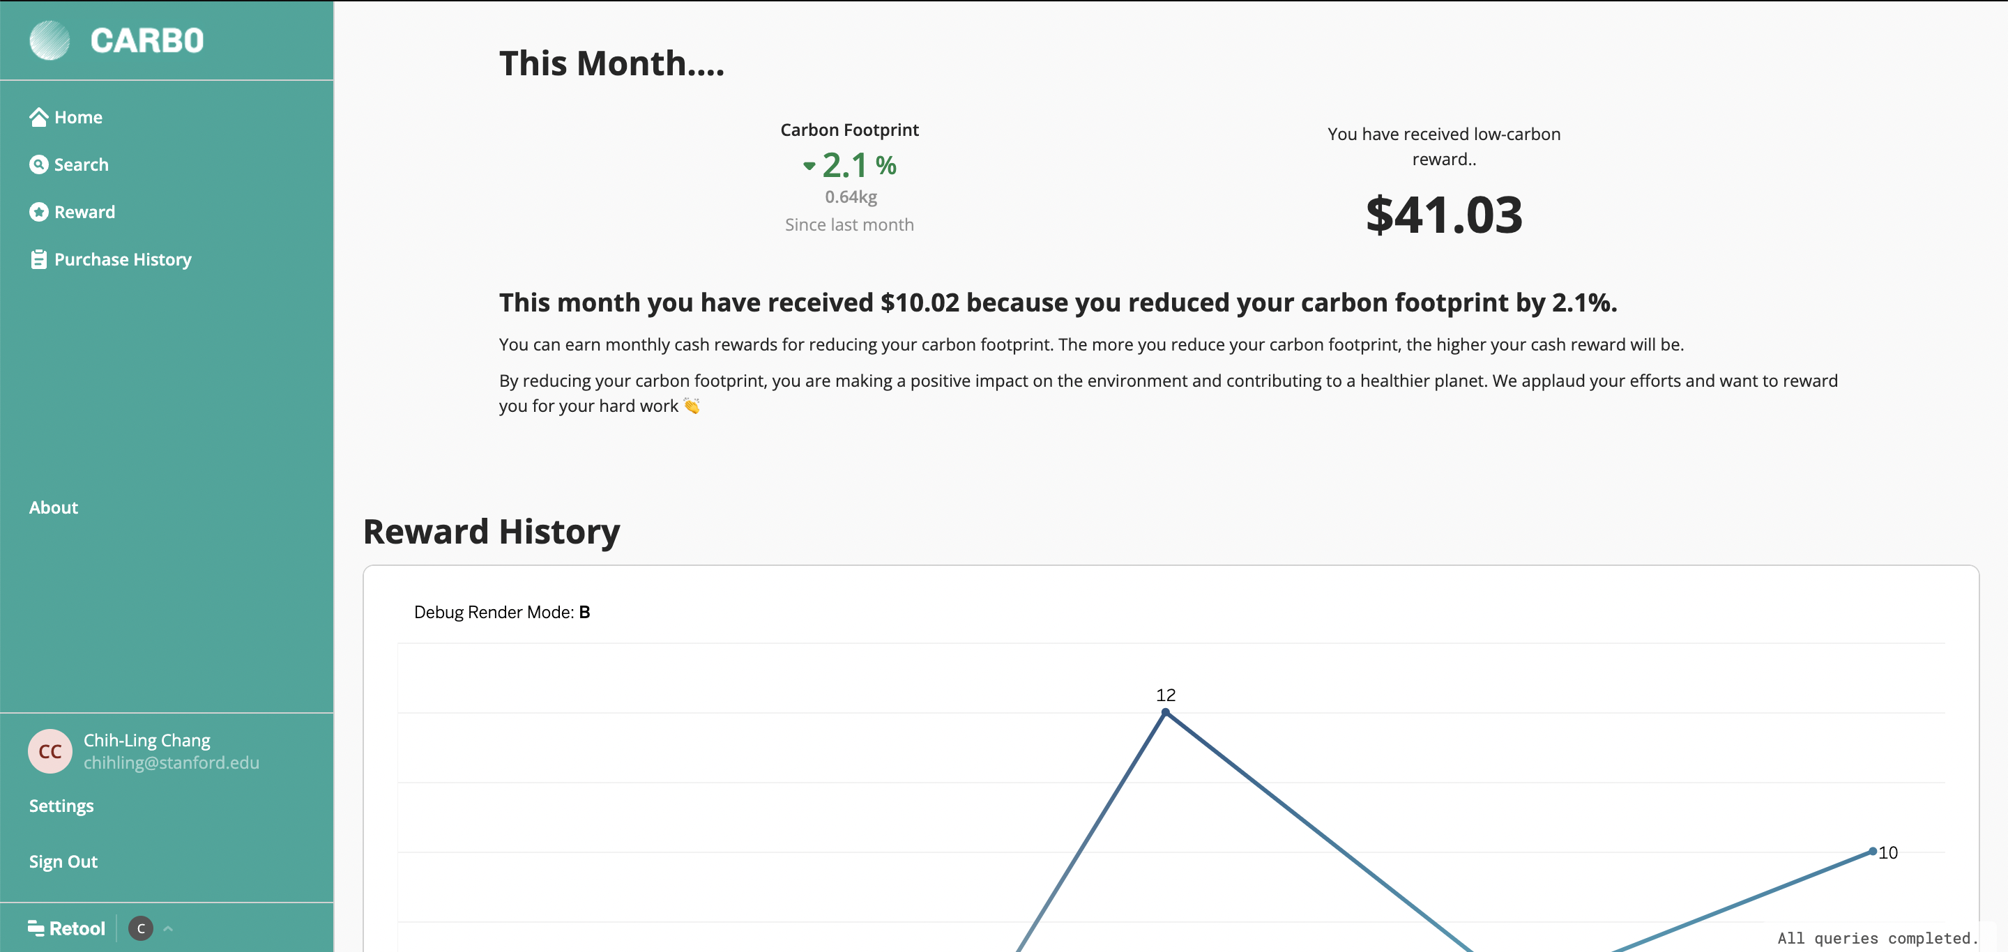
Task: Click the Search magnifier icon
Action: click(38, 164)
